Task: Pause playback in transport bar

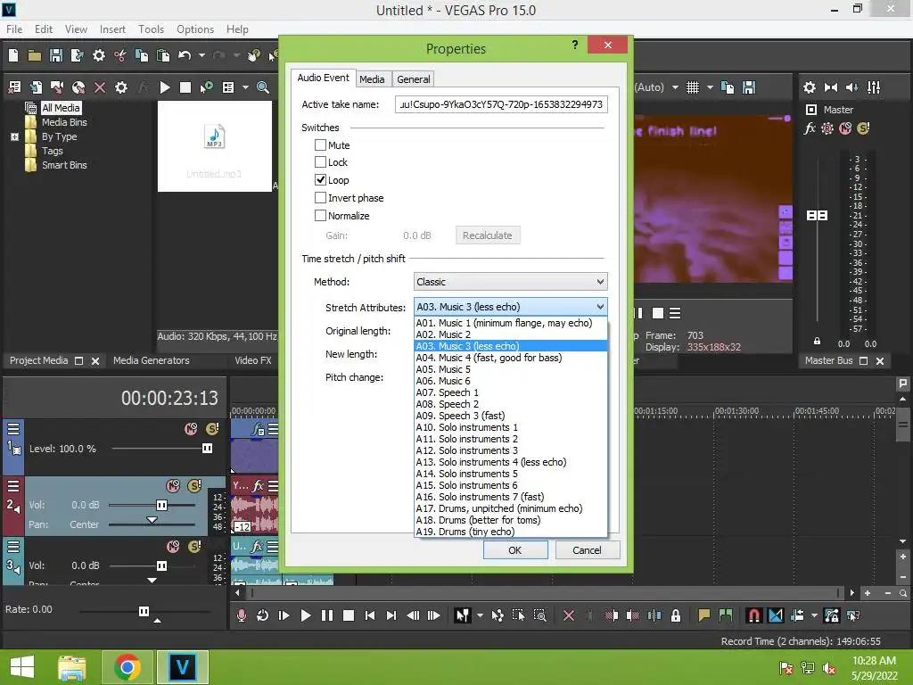Action: pos(326,615)
